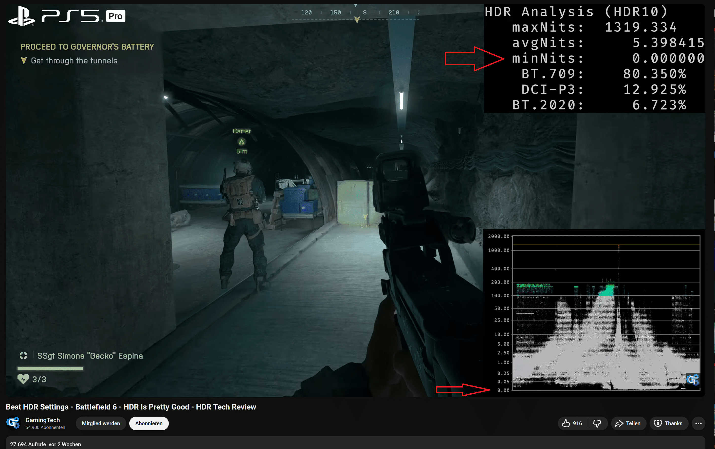715x449 pixels.
Task: Click the red arrow pointing at minNits
Action: (474, 58)
